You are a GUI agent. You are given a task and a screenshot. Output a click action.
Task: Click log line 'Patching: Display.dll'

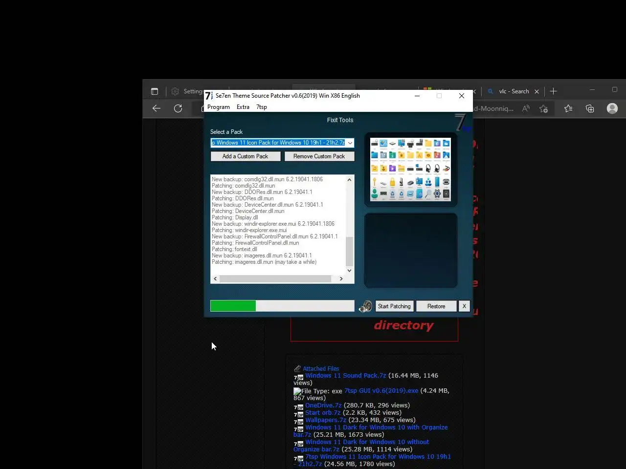(235, 217)
